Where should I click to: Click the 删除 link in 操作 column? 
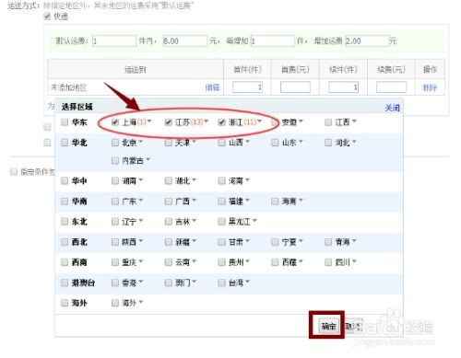[x=430, y=87]
